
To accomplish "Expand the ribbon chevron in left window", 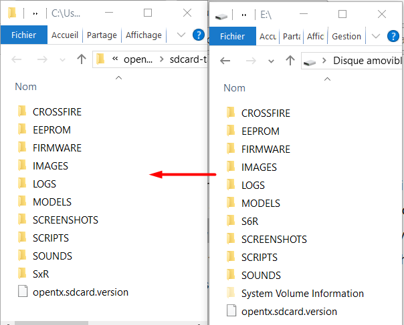I will (x=181, y=35).
